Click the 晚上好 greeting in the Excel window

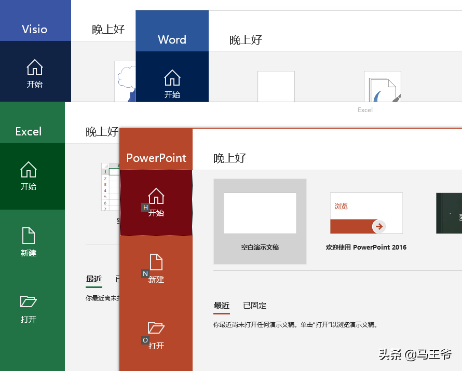pyautogui.click(x=102, y=132)
